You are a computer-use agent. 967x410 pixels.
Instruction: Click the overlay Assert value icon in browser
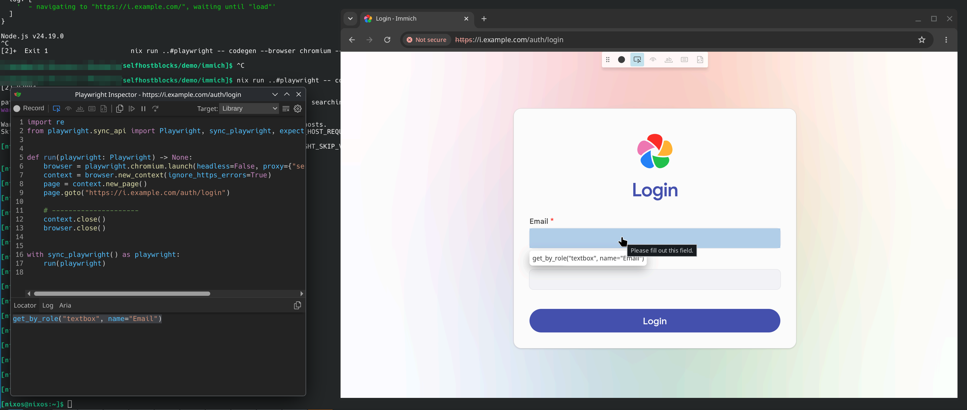(x=684, y=60)
